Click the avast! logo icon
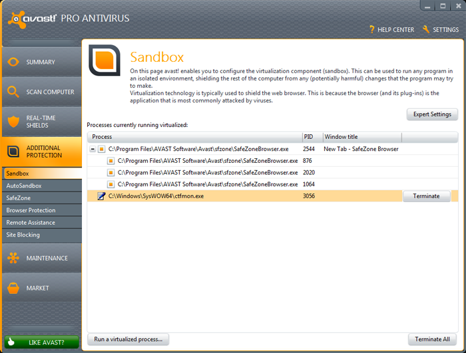466x353 pixels. point(17,20)
